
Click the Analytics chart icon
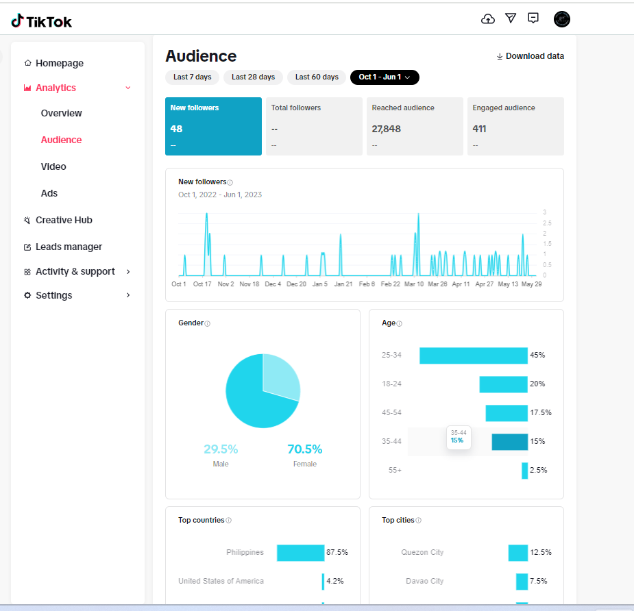point(27,88)
